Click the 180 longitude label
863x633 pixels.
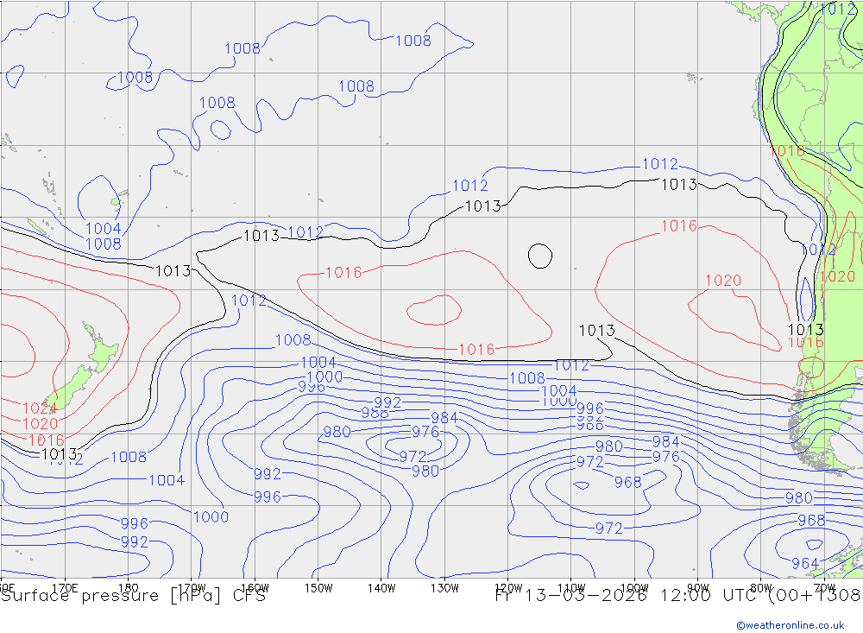128,587
